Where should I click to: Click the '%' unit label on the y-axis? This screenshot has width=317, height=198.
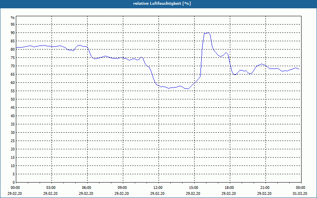[x=13, y=18]
